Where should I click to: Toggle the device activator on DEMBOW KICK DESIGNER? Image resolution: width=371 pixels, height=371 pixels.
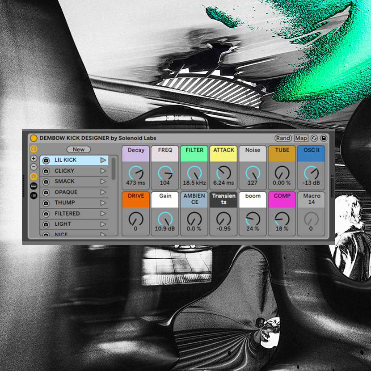coord(34,138)
